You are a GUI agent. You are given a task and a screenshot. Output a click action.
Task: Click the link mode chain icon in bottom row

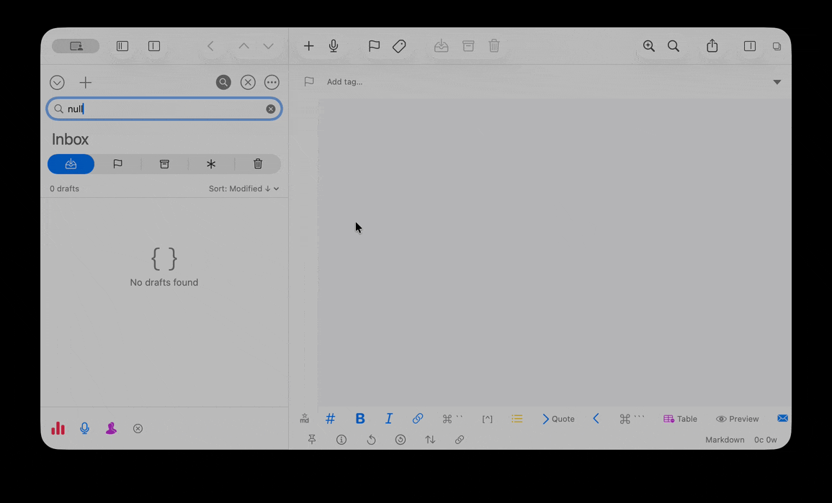tap(460, 440)
